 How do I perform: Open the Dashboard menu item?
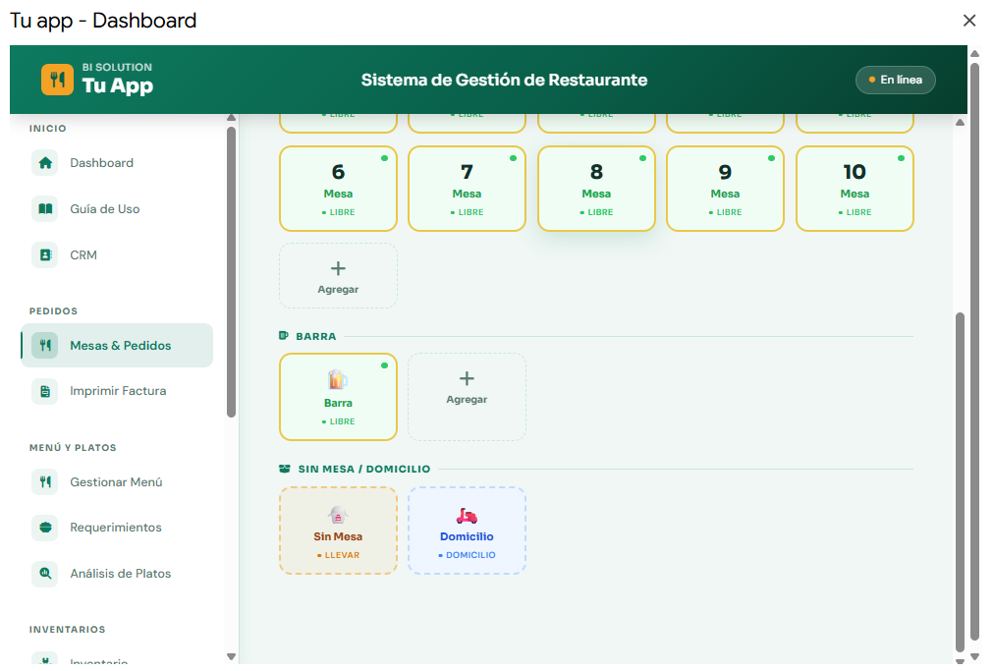click(117, 163)
